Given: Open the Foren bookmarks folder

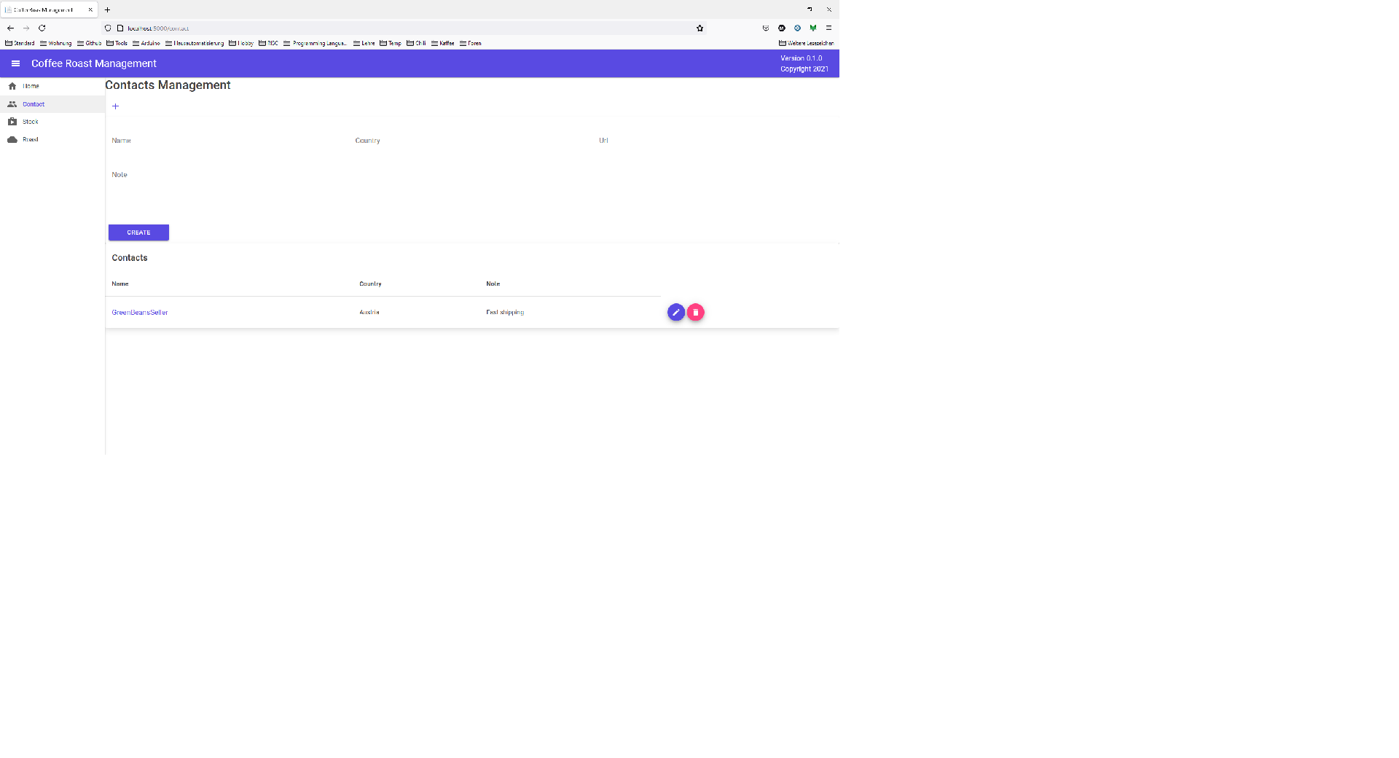Looking at the screenshot, I should 470,43.
